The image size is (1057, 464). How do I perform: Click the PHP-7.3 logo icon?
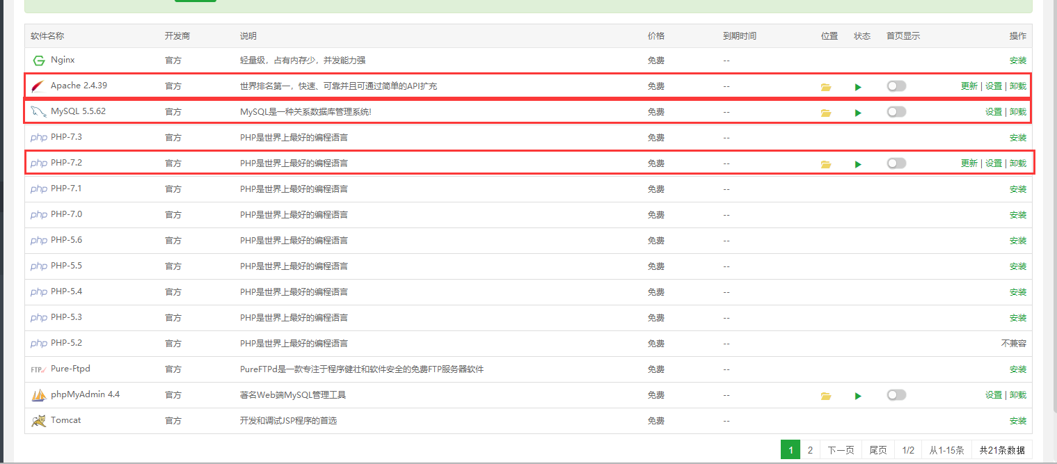(39, 138)
